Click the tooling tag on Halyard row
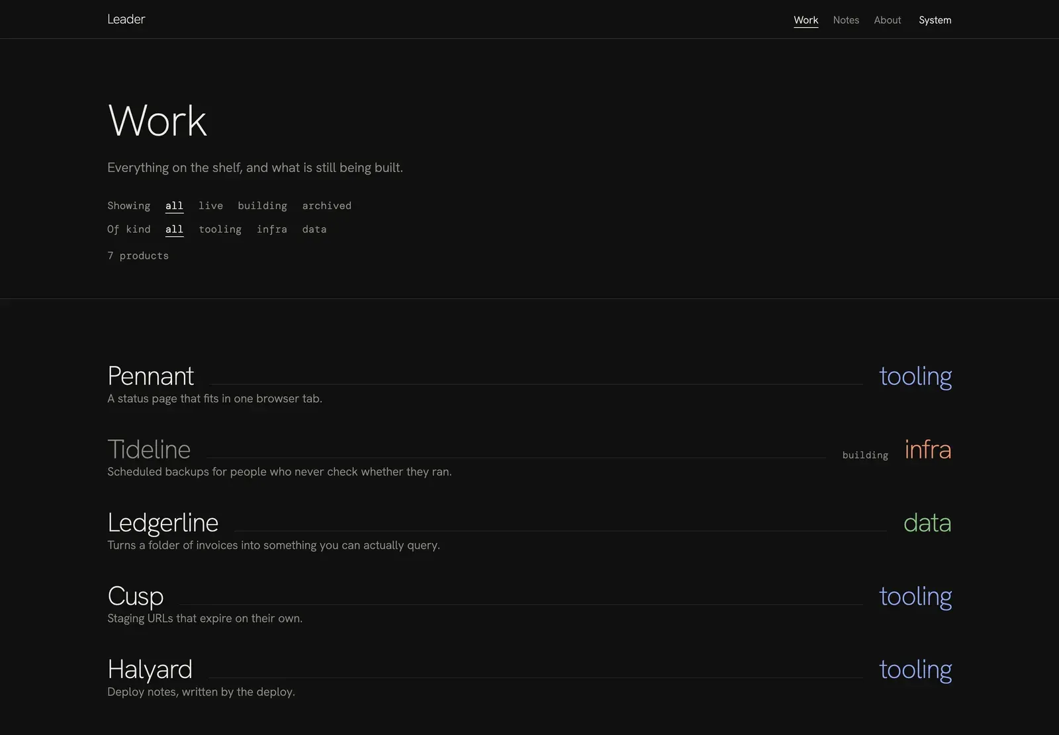The image size is (1059, 735). (915, 670)
